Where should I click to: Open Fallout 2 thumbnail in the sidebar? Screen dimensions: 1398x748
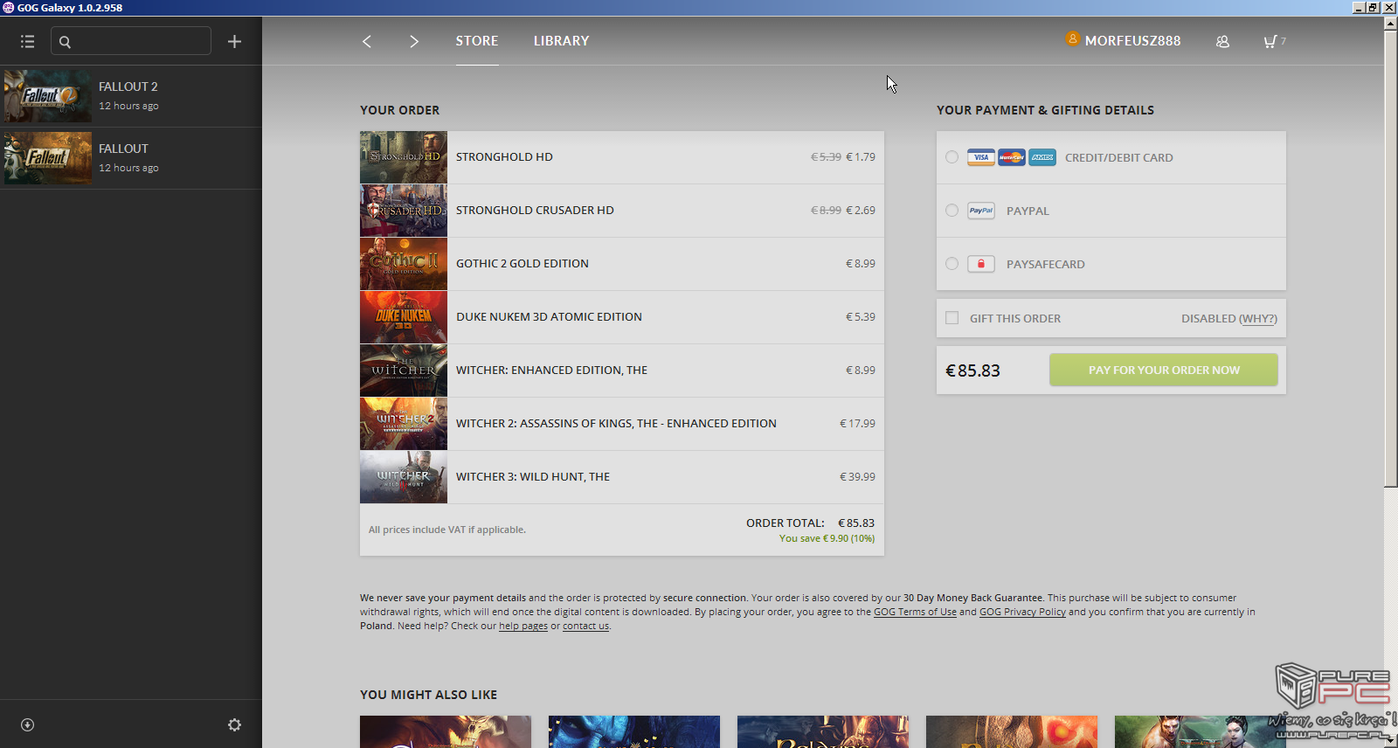point(48,96)
